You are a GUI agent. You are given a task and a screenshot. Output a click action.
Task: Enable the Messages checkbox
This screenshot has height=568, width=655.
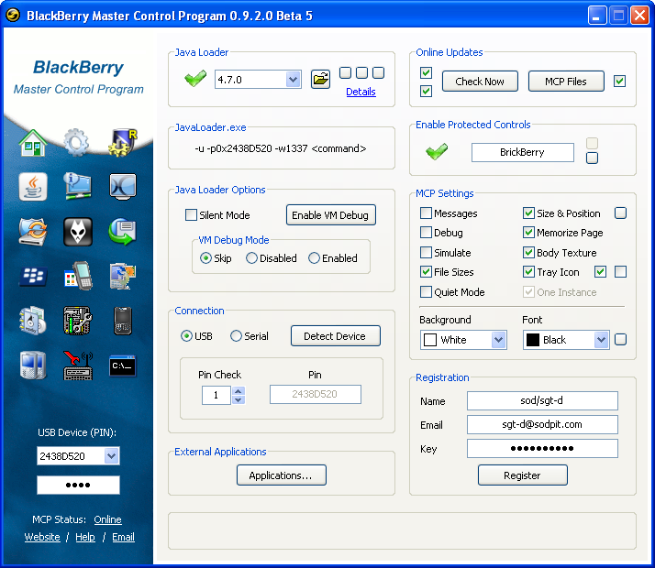[x=426, y=213]
